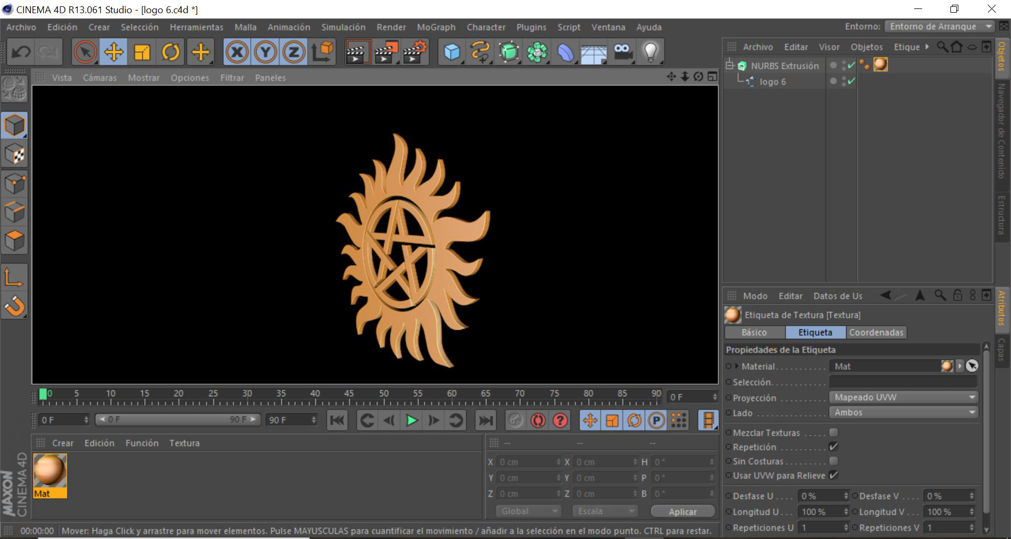Open the Lado Ambos dropdown

[904, 413]
